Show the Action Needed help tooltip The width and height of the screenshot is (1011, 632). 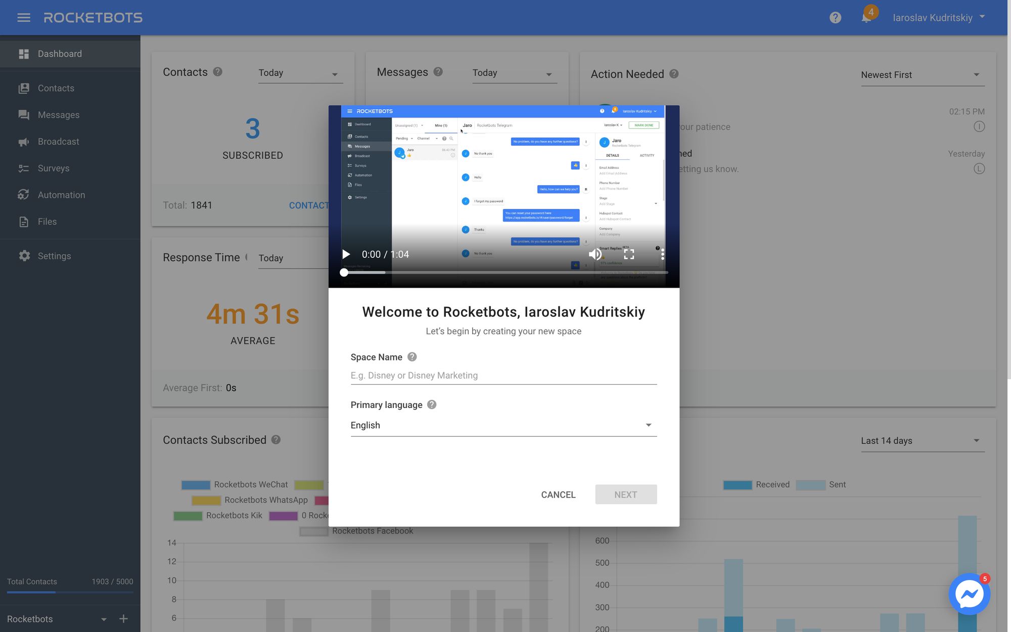[x=674, y=74]
